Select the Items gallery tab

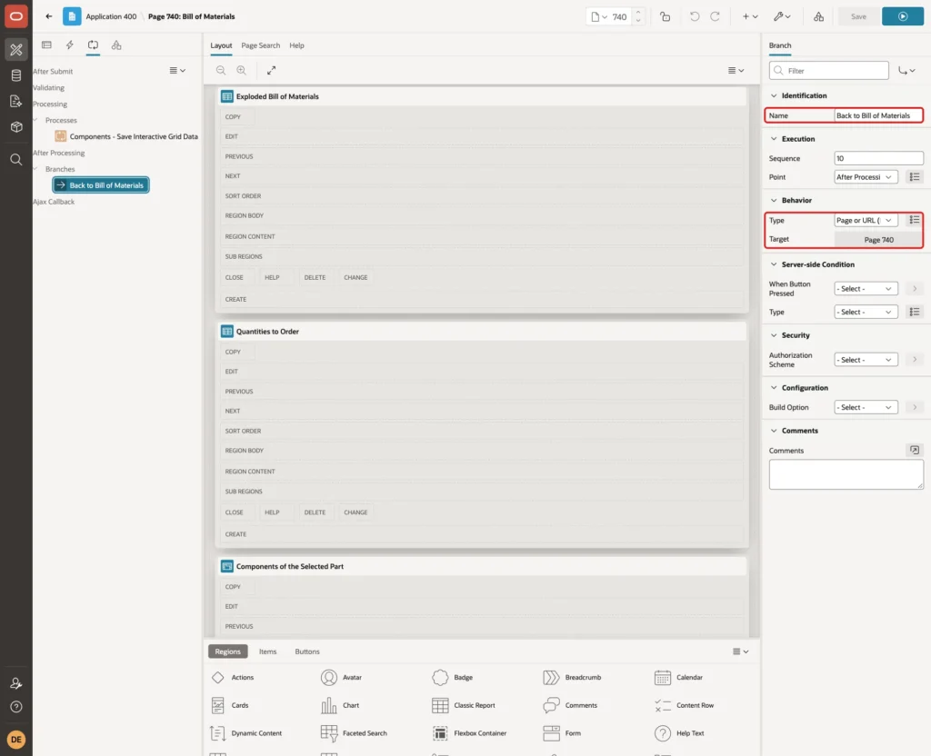tap(268, 652)
